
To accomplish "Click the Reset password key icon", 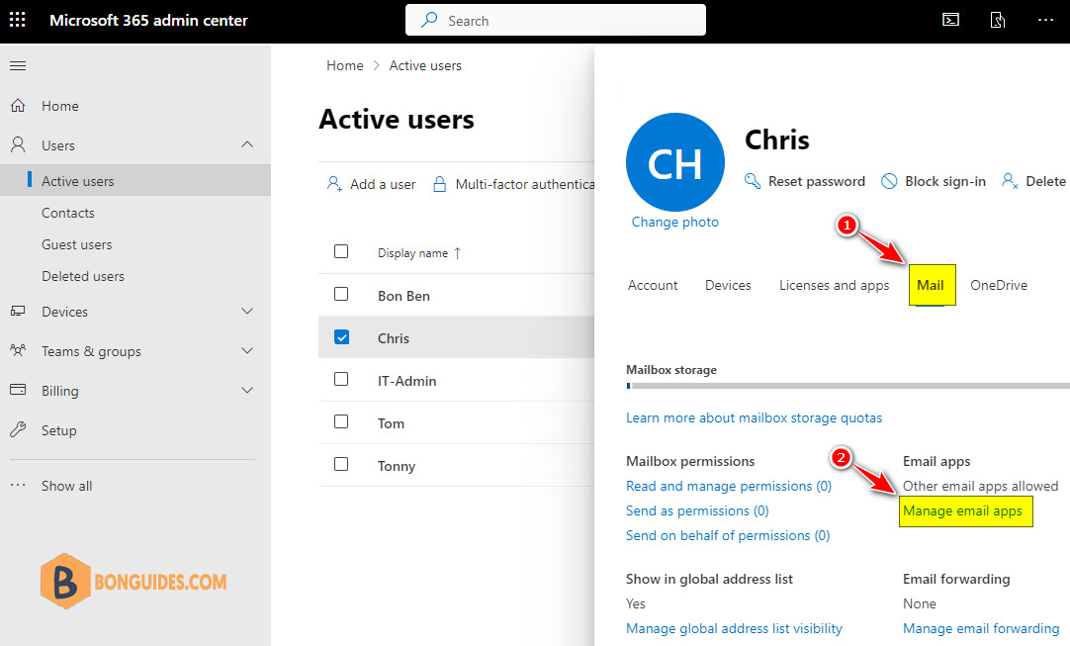I will (x=753, y=181).
